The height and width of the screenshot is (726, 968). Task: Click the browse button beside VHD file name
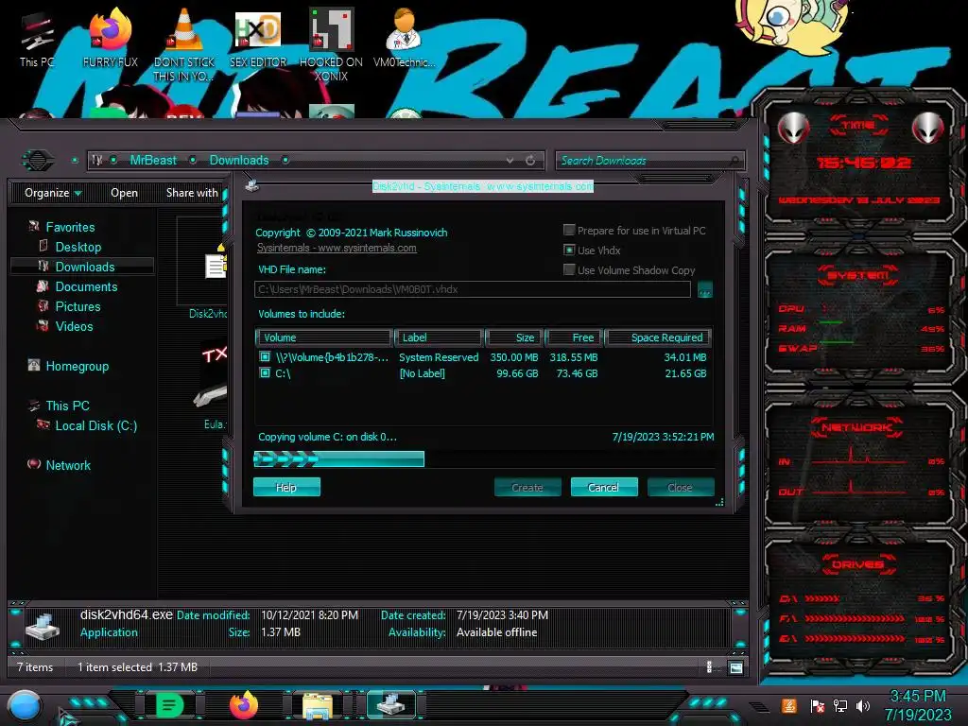click(x=704, y=289)
